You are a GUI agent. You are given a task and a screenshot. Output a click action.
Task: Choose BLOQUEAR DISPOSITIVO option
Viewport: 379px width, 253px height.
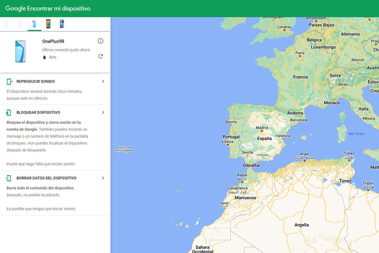pyautogui.click(x=38, y=112)
